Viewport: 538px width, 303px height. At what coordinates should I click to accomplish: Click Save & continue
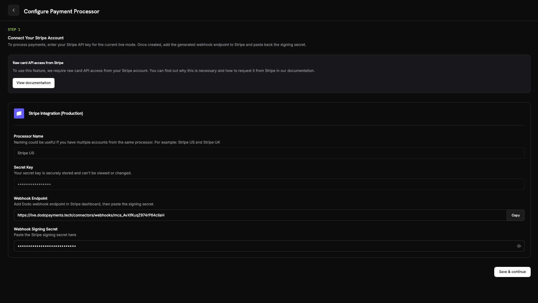pos(512,272)
